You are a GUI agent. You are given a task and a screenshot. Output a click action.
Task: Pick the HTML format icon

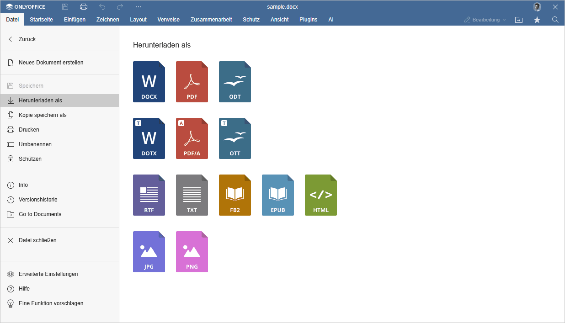tap(321, 195)
